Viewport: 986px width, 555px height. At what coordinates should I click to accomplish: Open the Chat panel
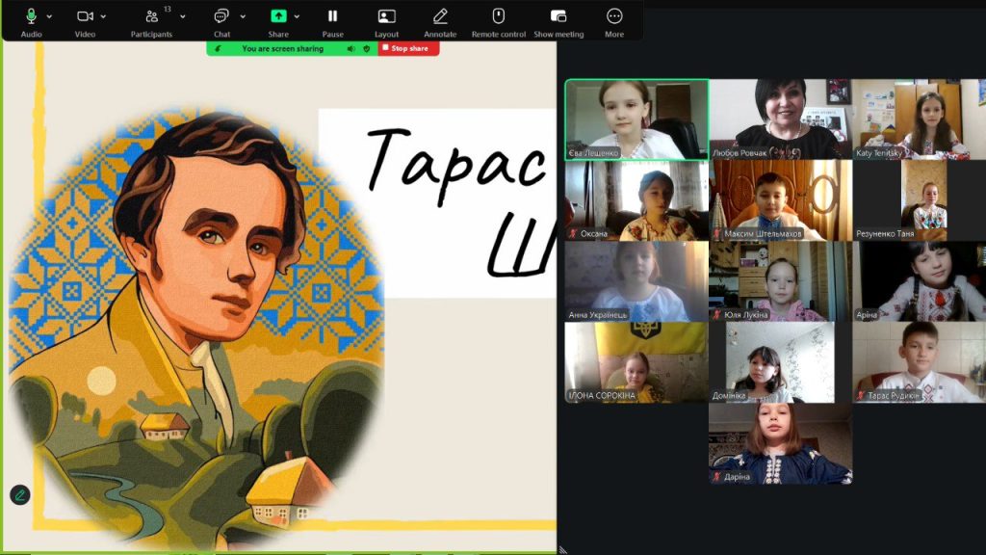[x=221, y=16]
